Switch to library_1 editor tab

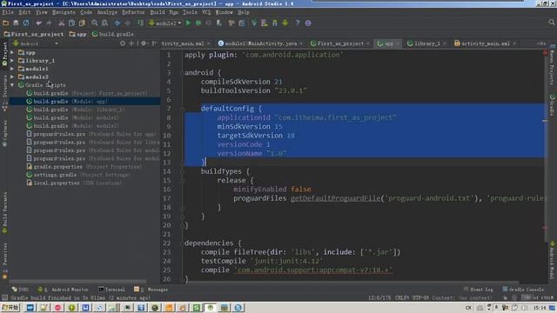click(426, 43)
